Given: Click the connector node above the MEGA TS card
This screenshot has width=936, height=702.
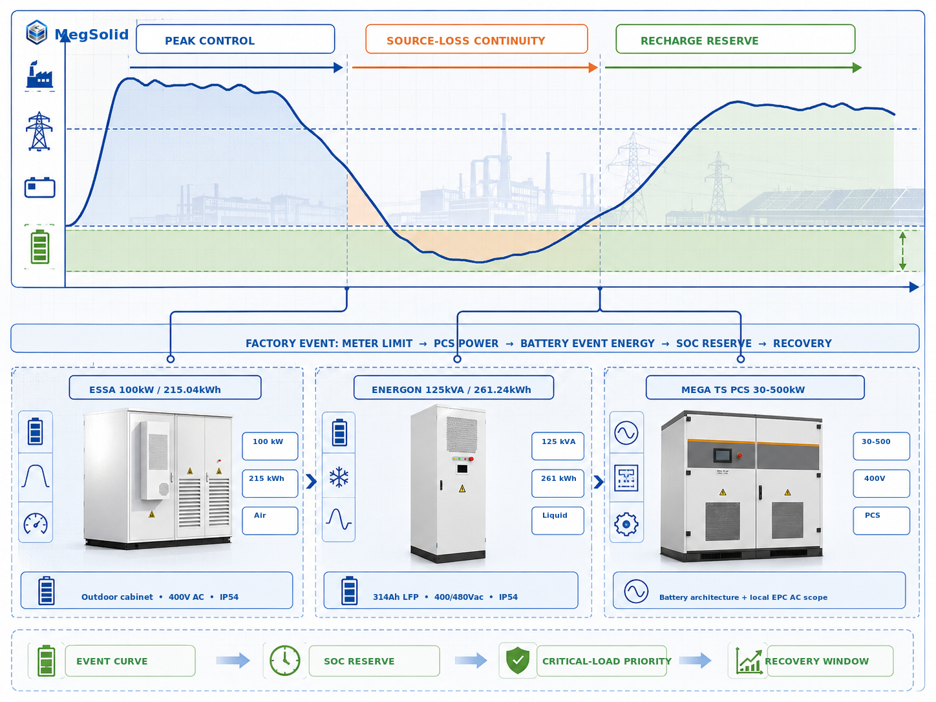Looking at the screenshot, I should click(741, 359).
